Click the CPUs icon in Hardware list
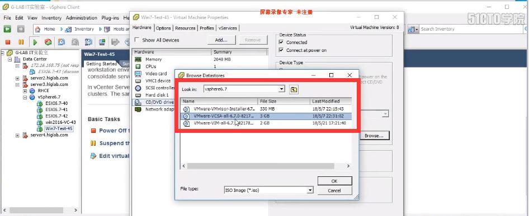The height and width of the screenshot is (216, 529). pyautogui.click(x=138, y=66)
